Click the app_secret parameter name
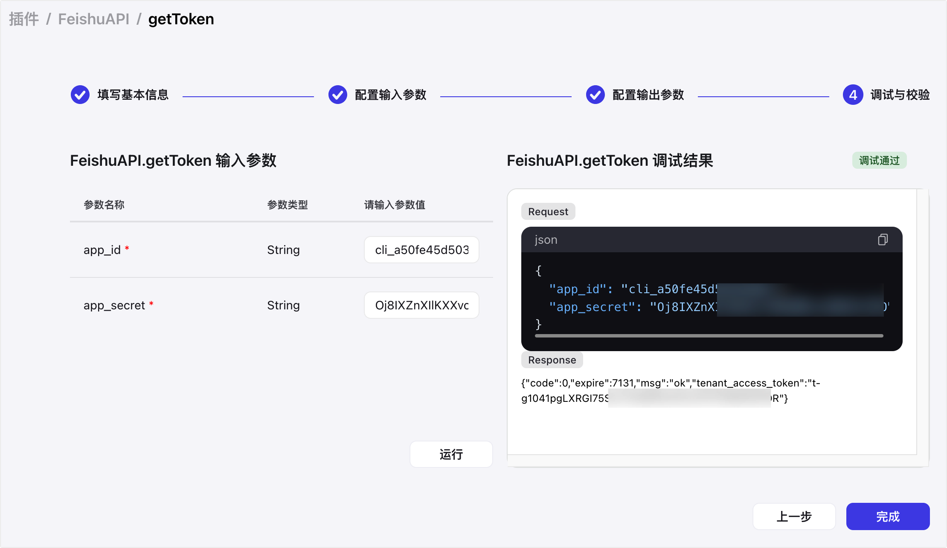The image size is (947, 548). coord(114,305)
